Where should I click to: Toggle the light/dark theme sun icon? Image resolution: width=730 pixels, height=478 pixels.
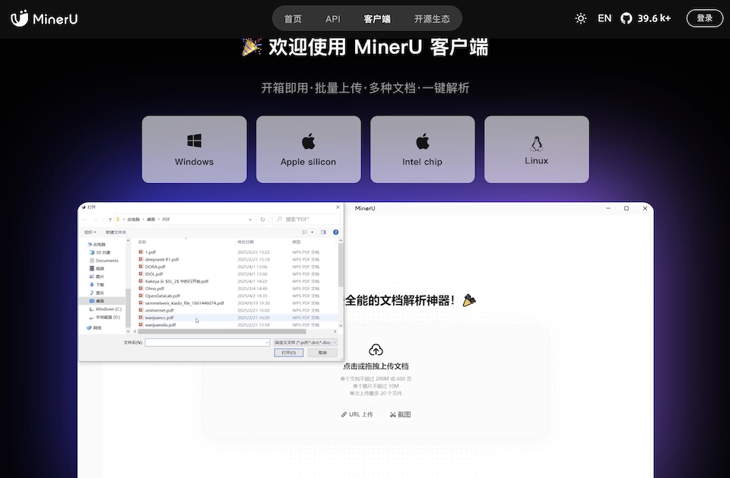click(580, 18)
